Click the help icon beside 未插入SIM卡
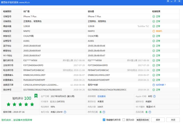 (65, 112)
